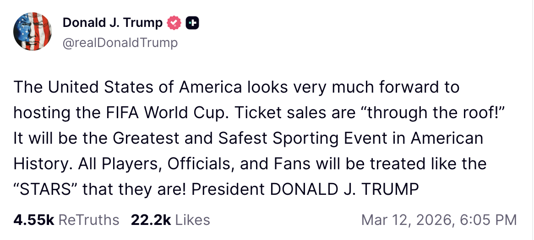Open the Donald J. Trump display name
Screen dimensions: 534x240
(112, 22)
